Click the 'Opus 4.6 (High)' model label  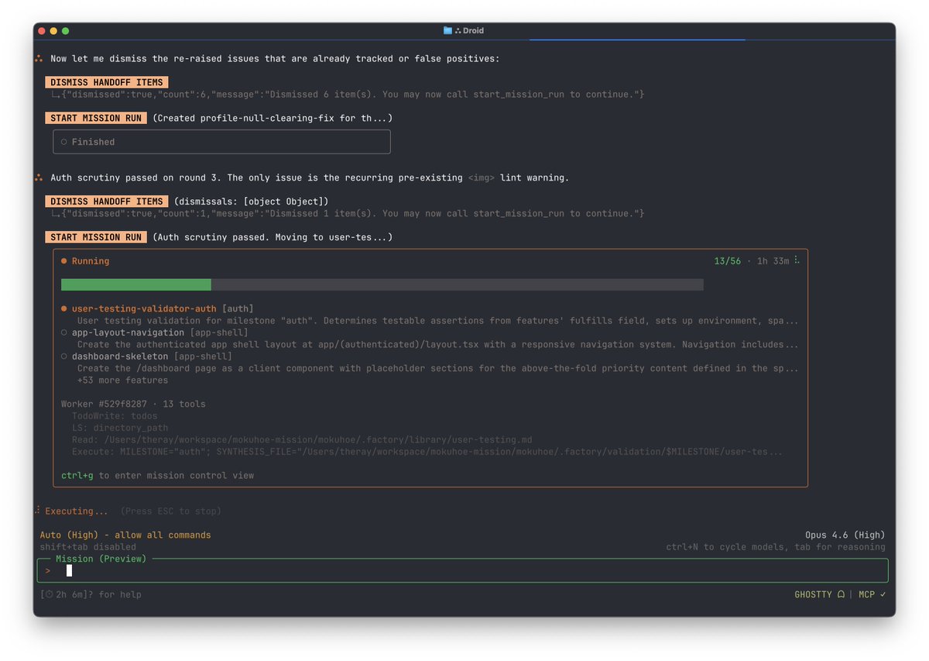point(845,535)
